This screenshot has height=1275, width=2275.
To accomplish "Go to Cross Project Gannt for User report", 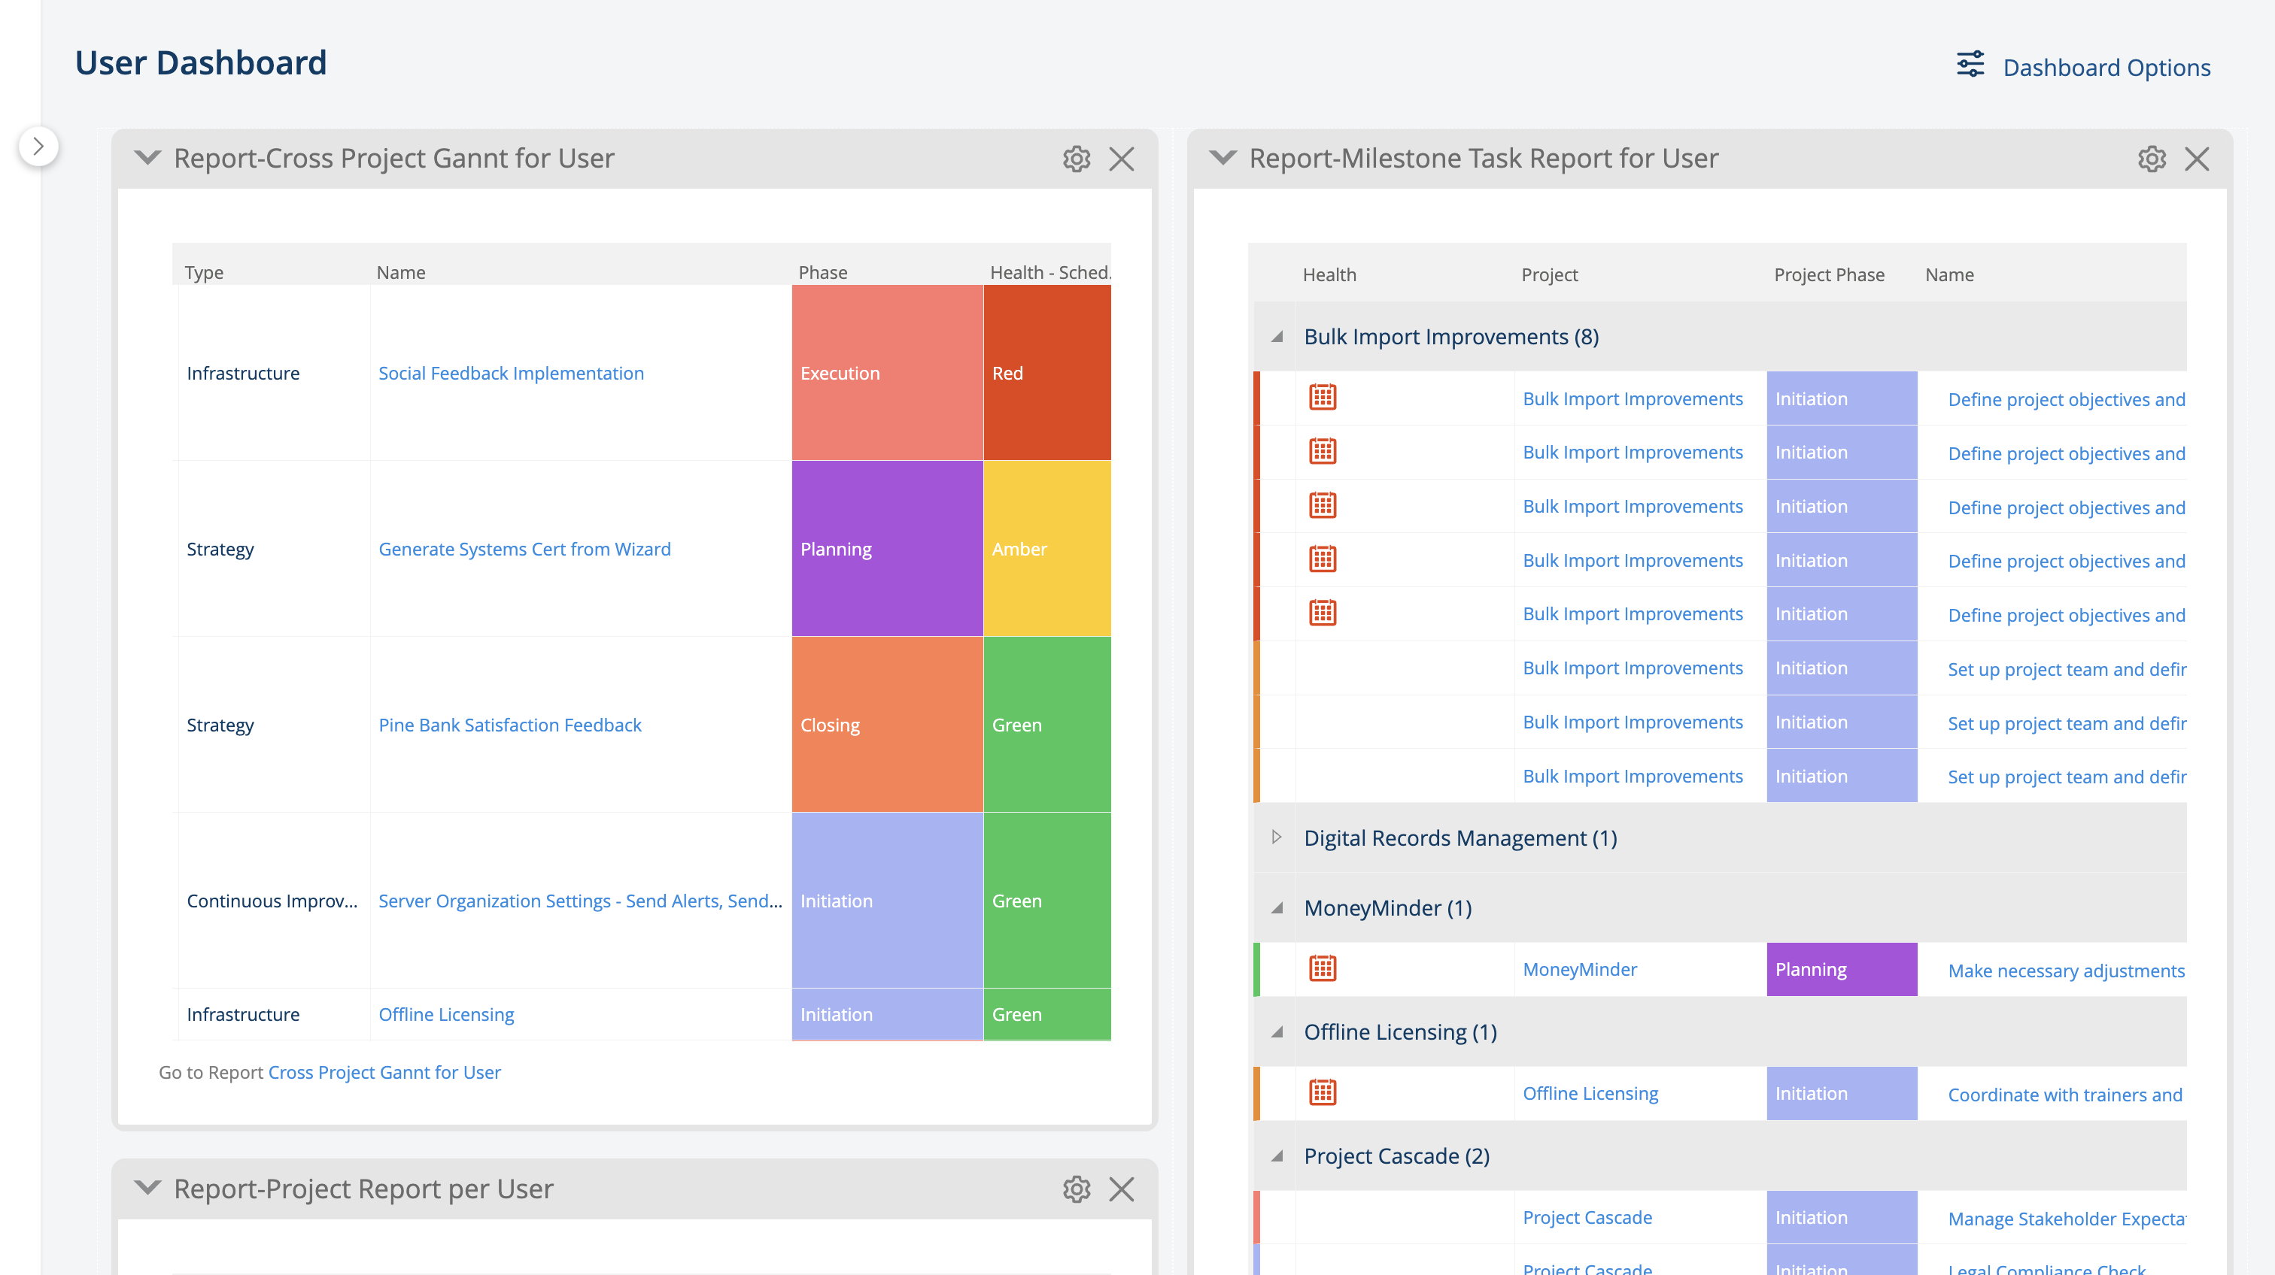I will point(384,1072).
